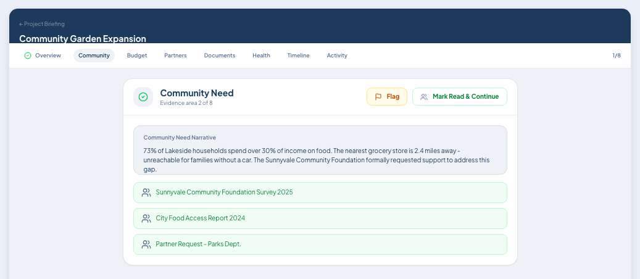Screen dimensions: 640x279
Task: Click the Community Need Narrative text box
Action: pyautogui.click(x=320, y=150)
